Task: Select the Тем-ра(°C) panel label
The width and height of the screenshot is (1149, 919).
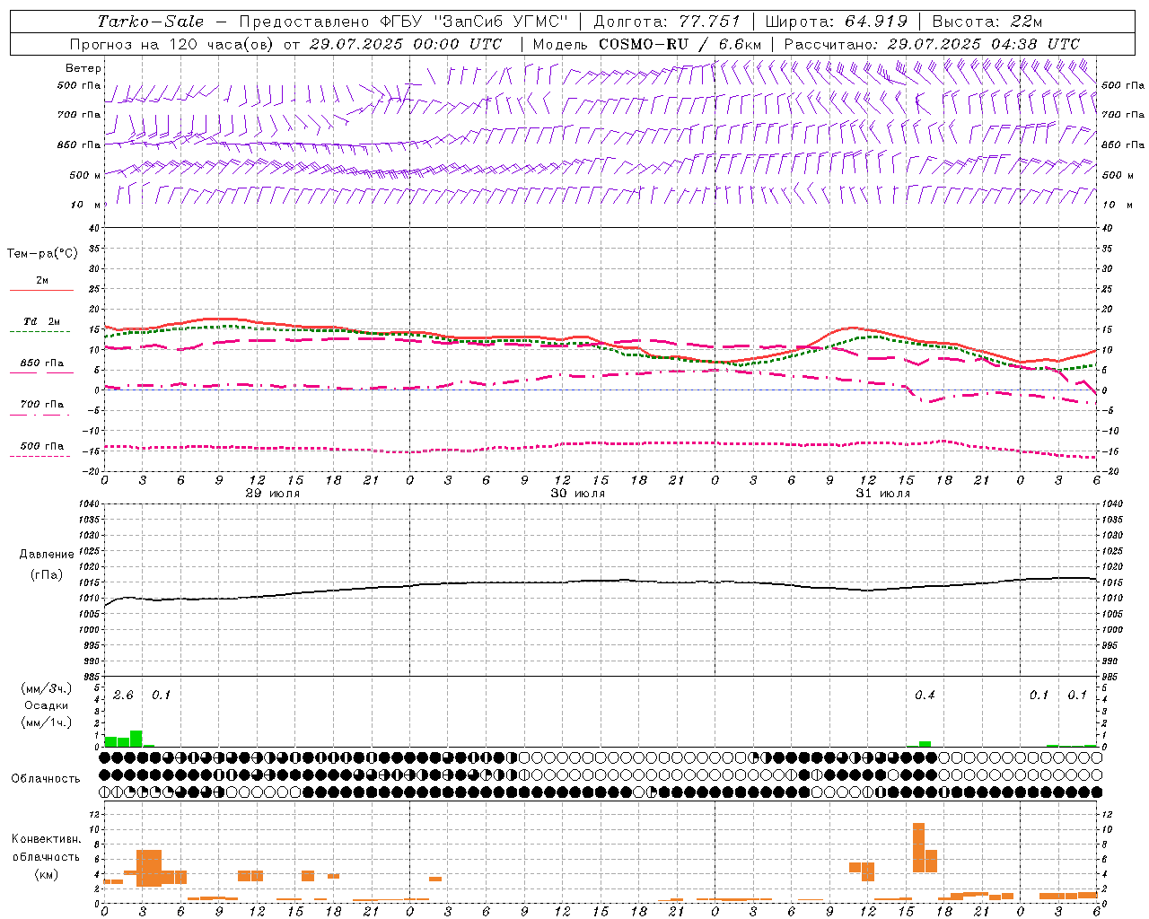Action: (42, 254)
